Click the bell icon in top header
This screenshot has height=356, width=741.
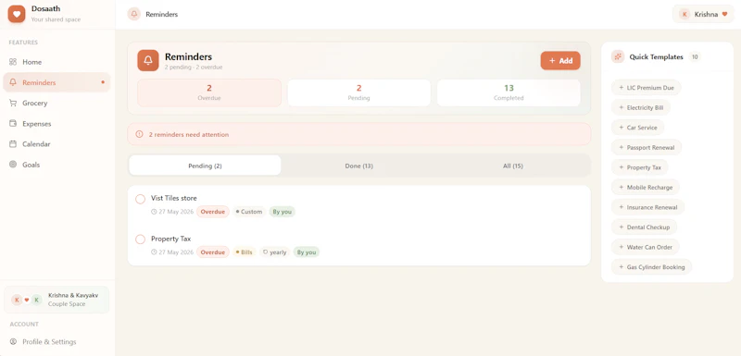(134, 14)
